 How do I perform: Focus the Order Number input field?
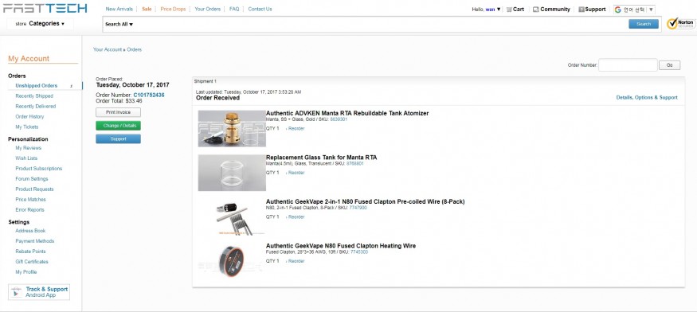coord(628,65)
